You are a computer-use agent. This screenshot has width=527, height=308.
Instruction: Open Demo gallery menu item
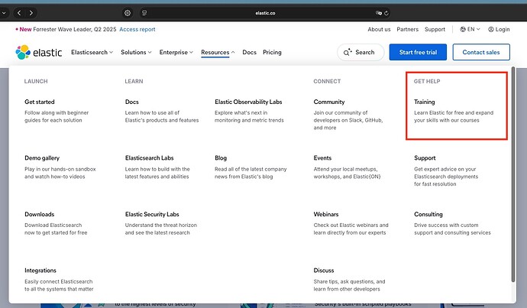point(42,158)
